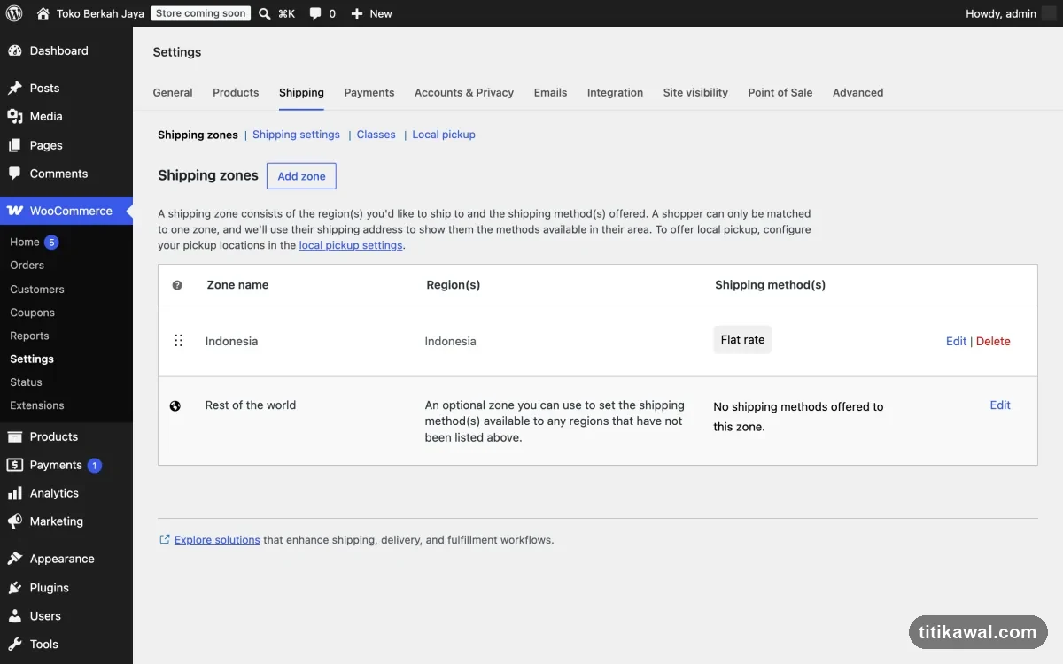The width and height of the screenshot is (1063, 664).
Task: Switch to the Products settings tab
Action: click(x=236, y=92)
